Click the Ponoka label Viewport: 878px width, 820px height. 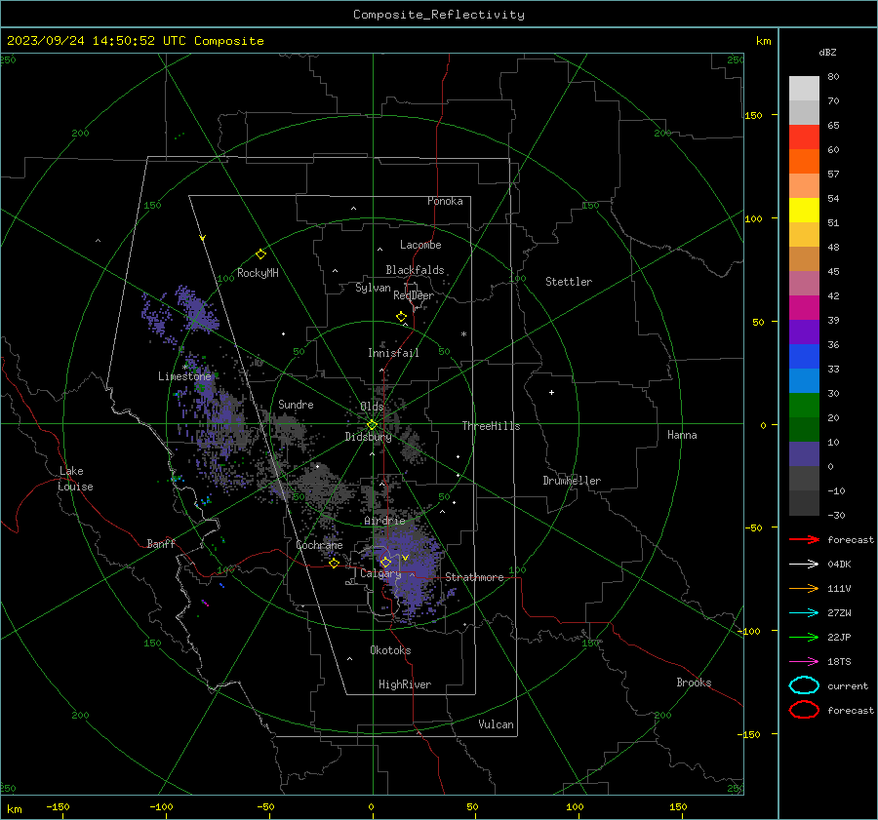click(x=445, y=201)
